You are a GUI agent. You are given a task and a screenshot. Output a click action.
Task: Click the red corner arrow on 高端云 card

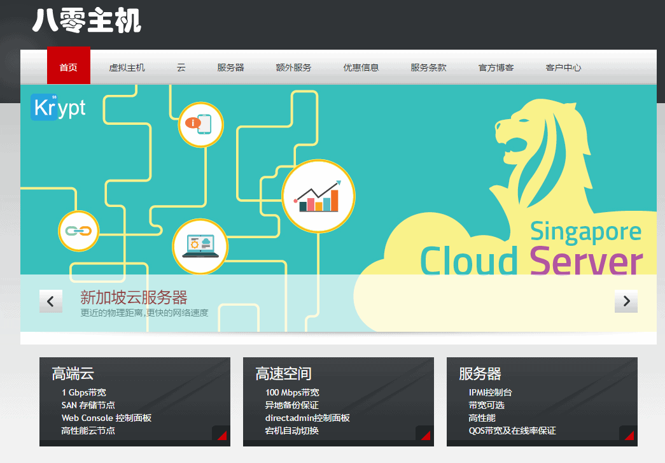pyautogui.click(x=222, y=435)
